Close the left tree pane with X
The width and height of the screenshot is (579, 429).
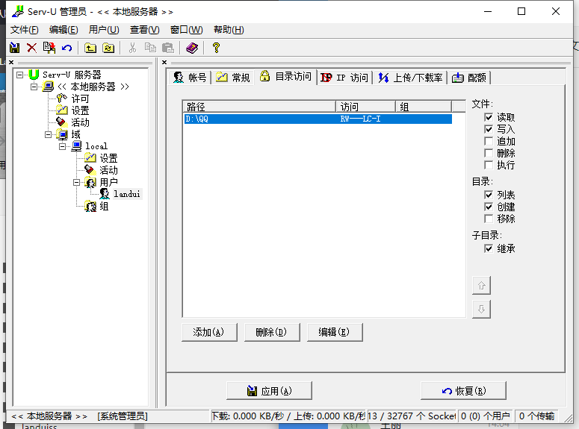(x=11, y=63)
